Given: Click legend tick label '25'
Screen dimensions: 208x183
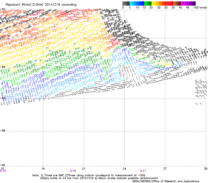Looking at the screenshot, I should point(159,7).
